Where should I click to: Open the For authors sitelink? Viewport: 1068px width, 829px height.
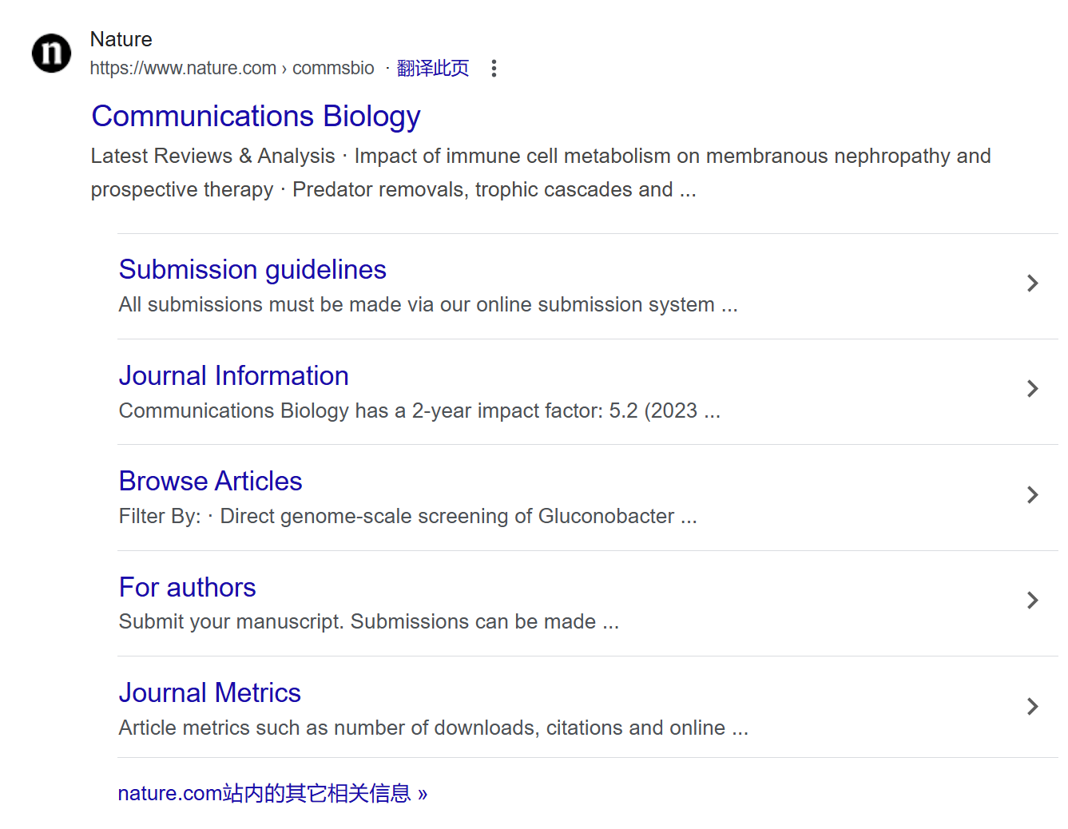click(x=187, y=588)
